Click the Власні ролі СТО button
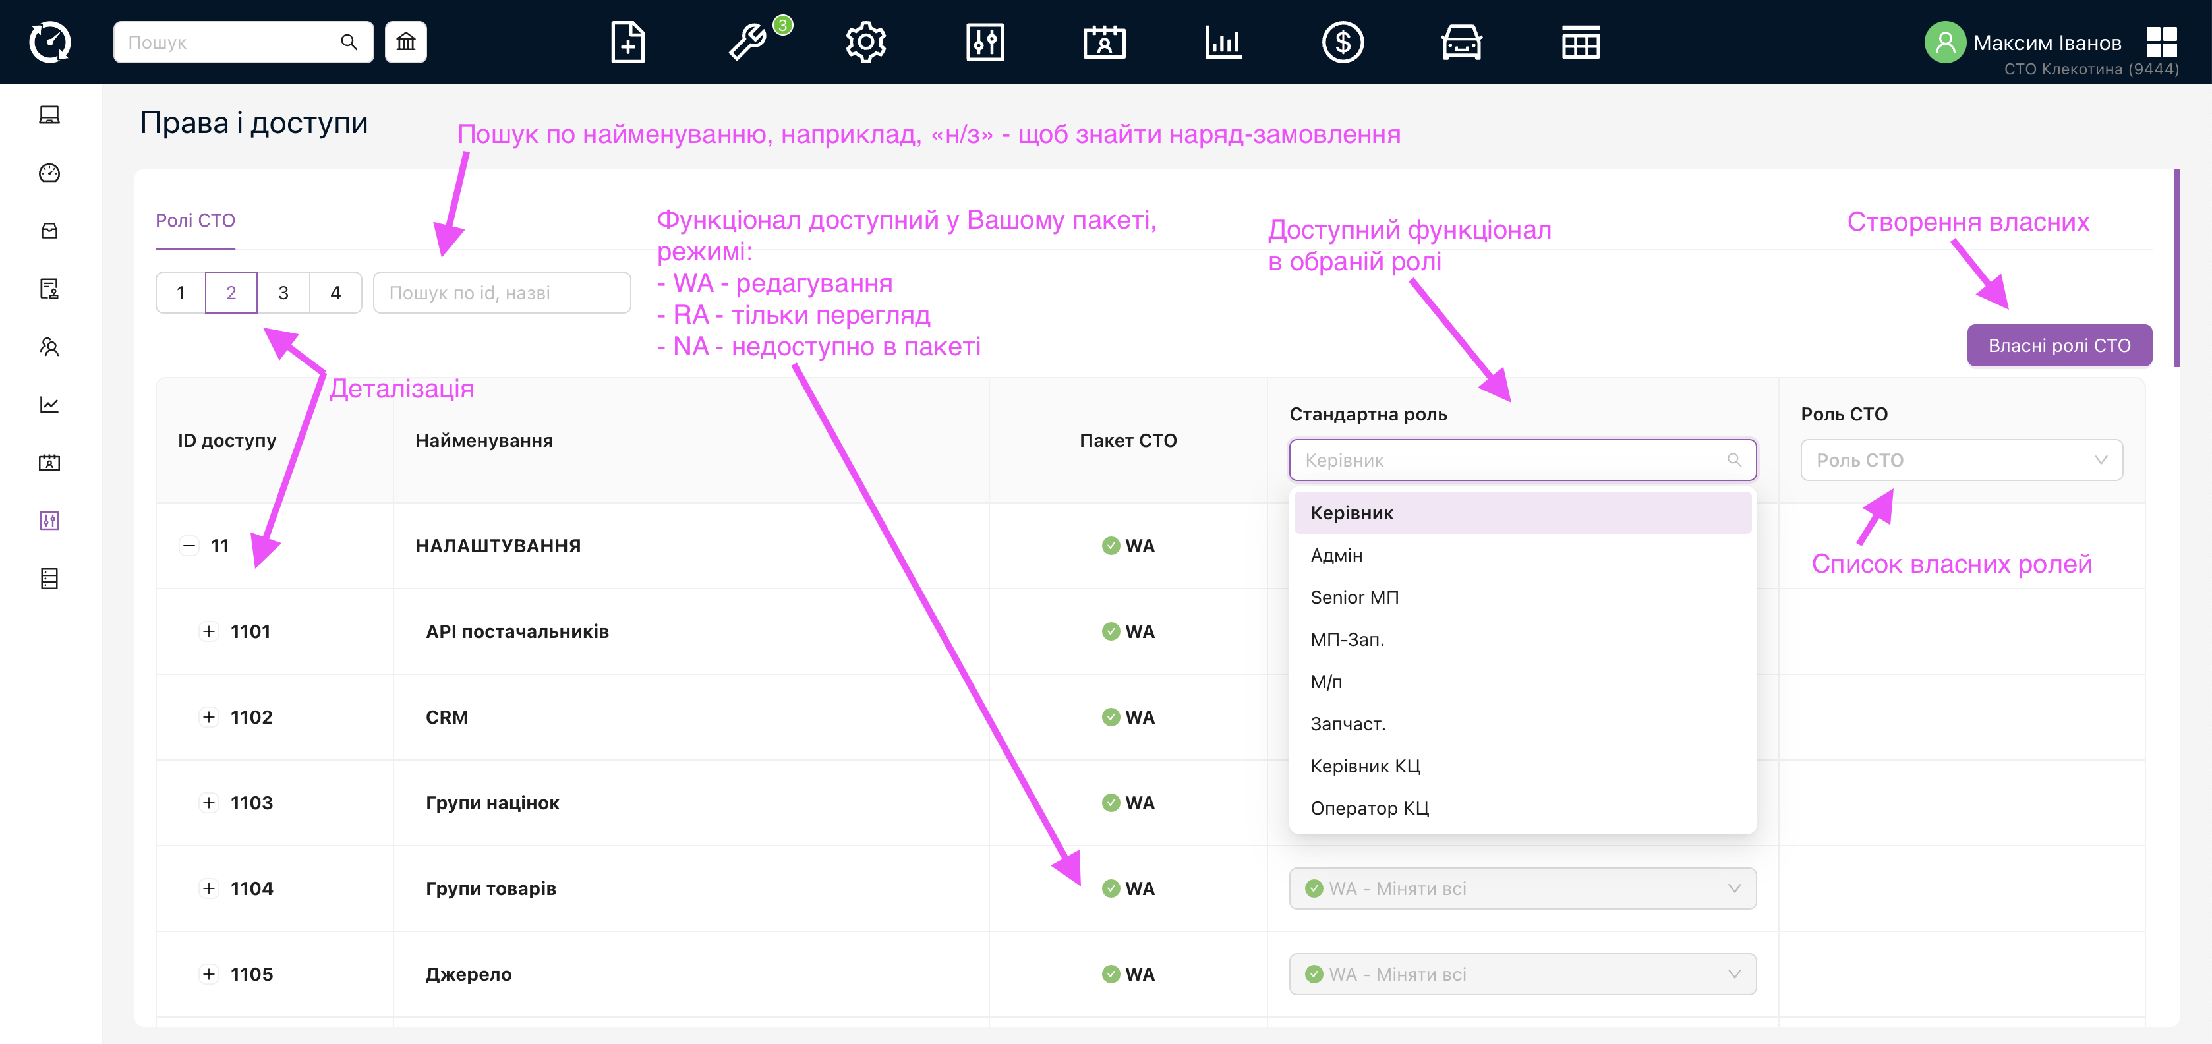Screen dimensions: 2212x1044 [2058, 346]
